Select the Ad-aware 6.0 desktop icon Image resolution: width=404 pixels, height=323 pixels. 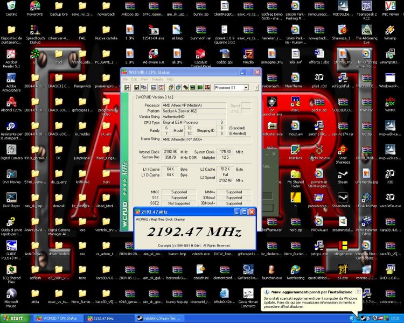click(154, 57)
